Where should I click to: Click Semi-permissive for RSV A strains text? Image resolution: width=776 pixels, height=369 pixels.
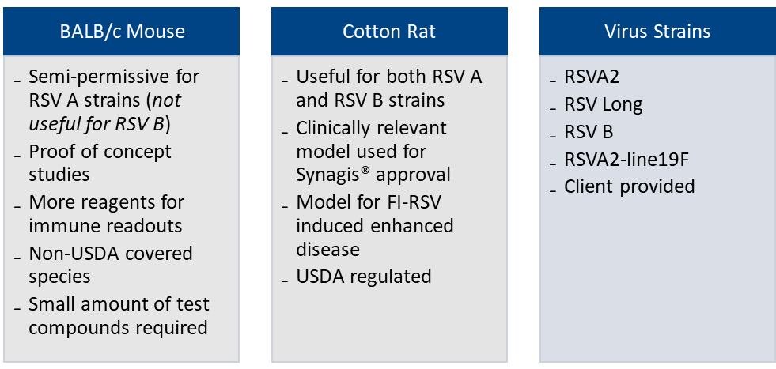[114, 88]
